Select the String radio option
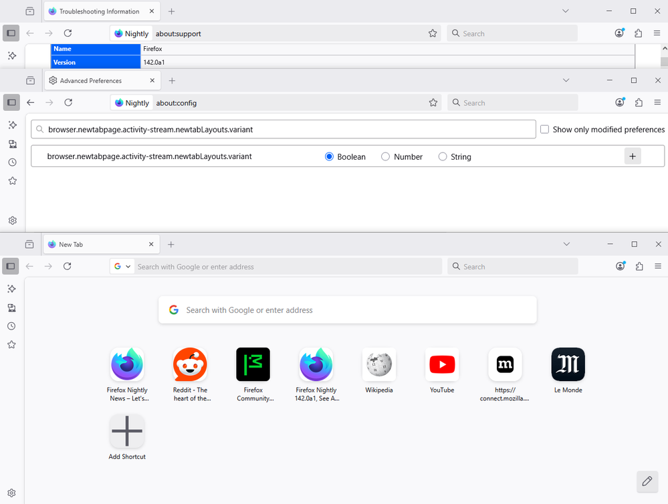This screenshot has height=504, width=668. pos(443,157)
